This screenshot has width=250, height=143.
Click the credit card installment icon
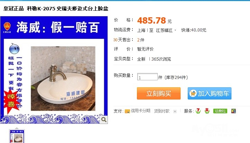(127, 111)
